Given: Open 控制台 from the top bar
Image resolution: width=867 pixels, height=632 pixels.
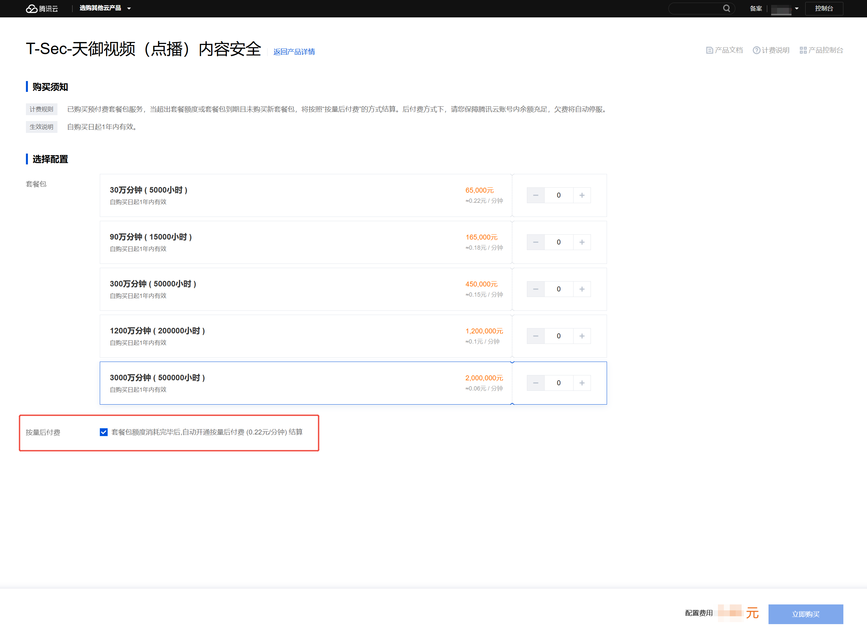Looking at the screenshot, I should 824,9.
